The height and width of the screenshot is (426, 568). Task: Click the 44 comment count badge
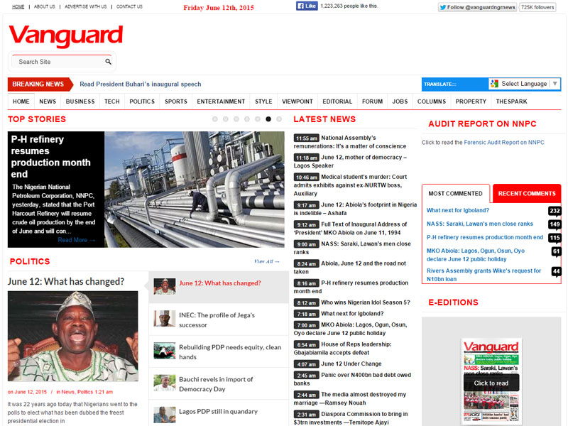[556, 271]
